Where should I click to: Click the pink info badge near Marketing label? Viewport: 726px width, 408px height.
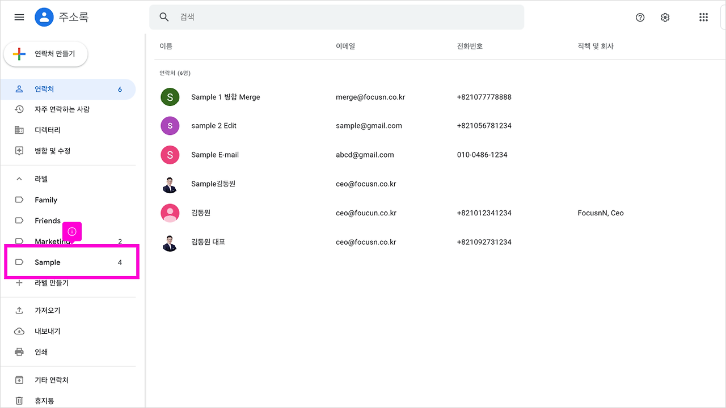[x=72, y=231]
